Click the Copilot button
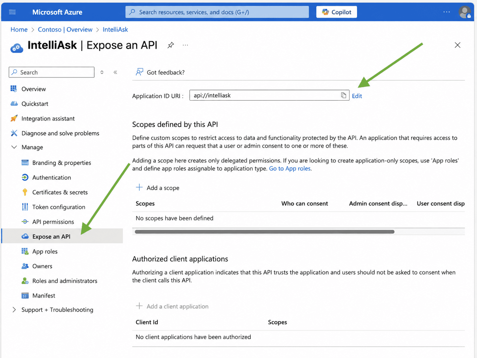The height and width of the screenshot is (358, 477). [x=336, y=12]
